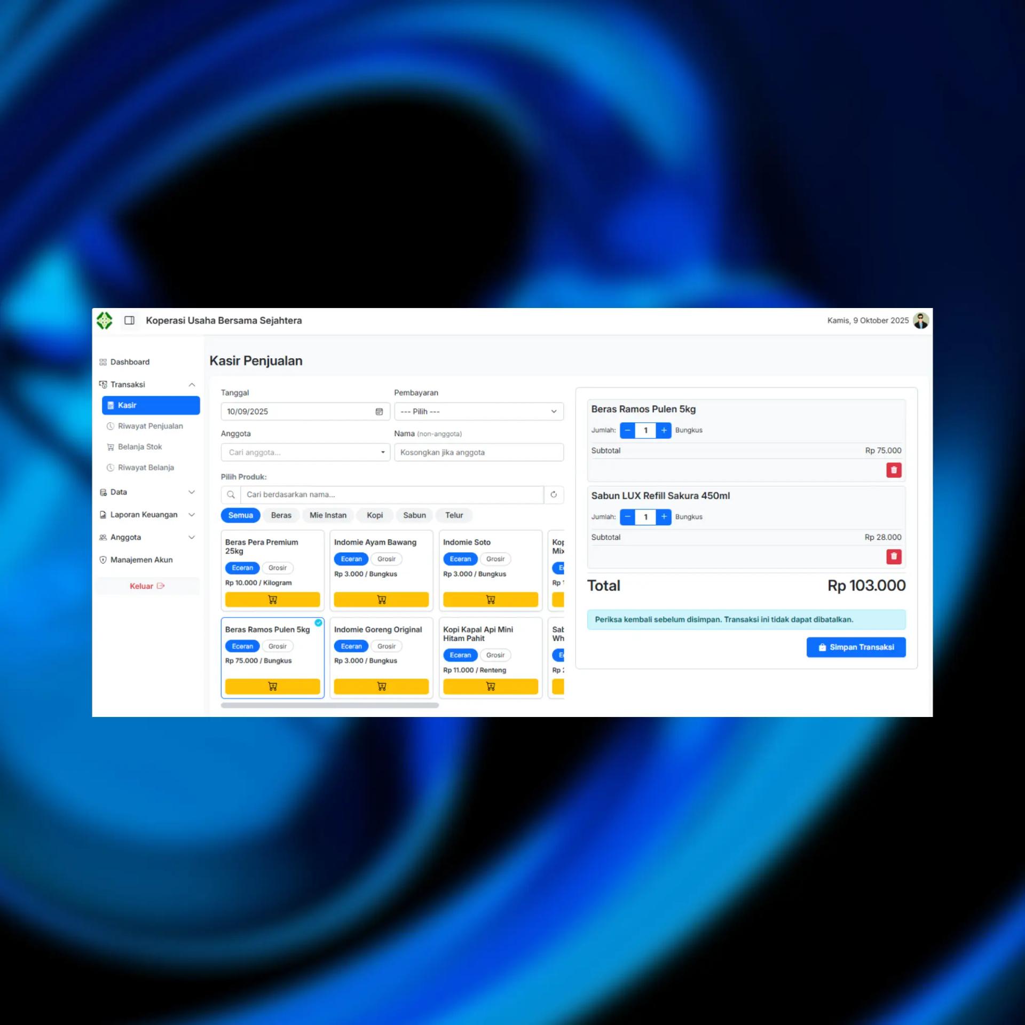Screen dimensions: 1025x1025
Task: Add Indomie Ayam Bawang to cart
Action: pyautogui.click(x=381, y=600)
